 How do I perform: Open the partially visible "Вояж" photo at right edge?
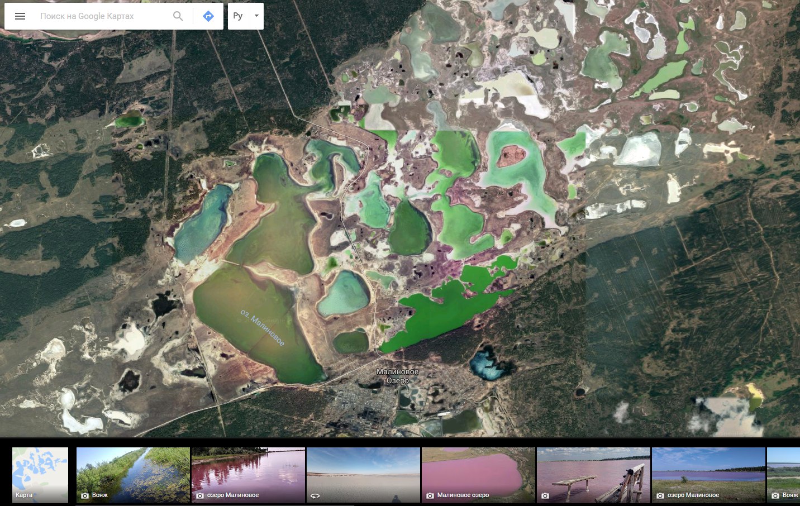pyautogui.click(x=784, y=475)
